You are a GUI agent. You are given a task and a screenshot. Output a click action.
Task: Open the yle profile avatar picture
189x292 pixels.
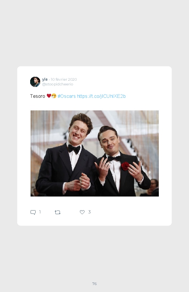(x=35, y=82)
